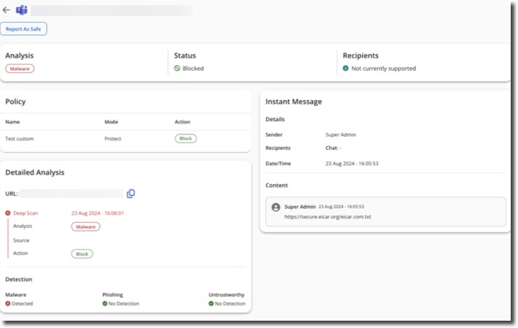Screen dimensions: 518x328
Task: Click the Malware Detected red icon
Action: [x=8, y=304]
